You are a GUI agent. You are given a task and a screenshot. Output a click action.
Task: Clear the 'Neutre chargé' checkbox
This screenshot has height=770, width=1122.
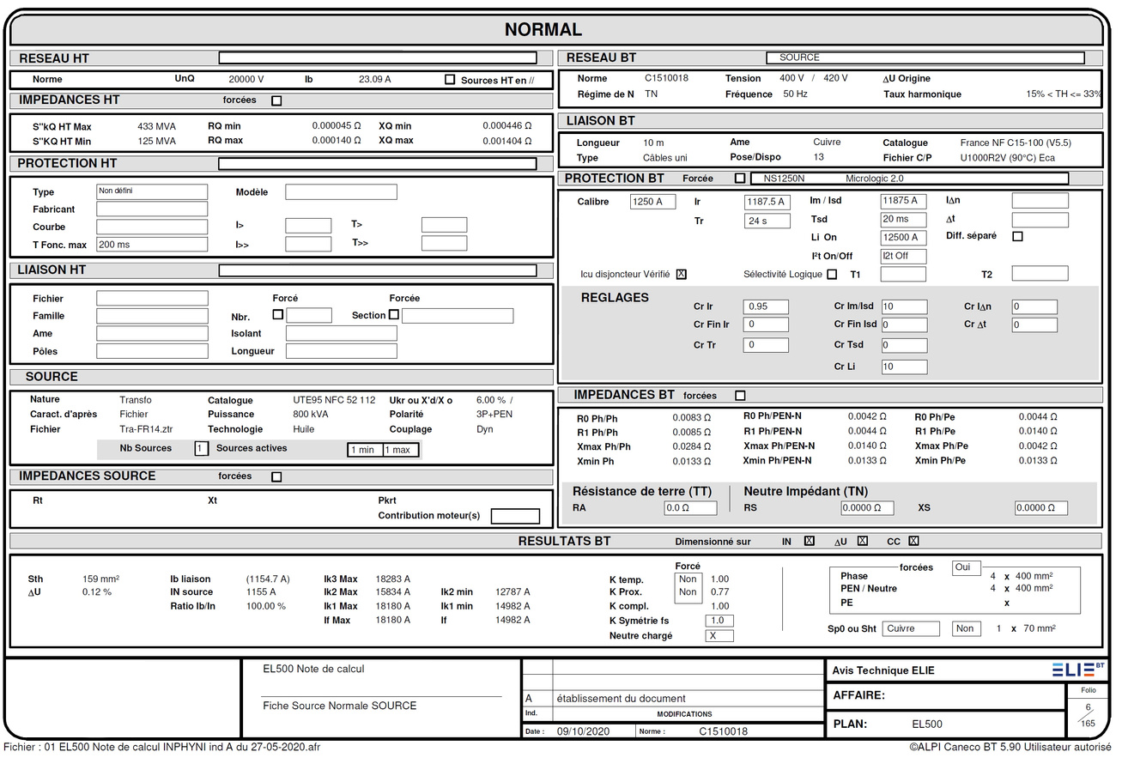pos(718,635)
